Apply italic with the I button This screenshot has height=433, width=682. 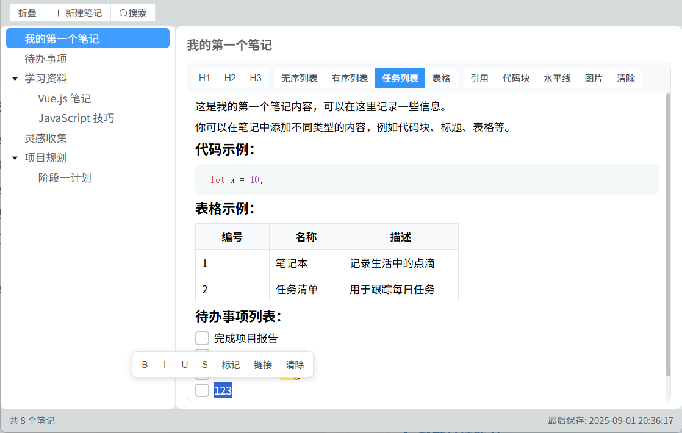pos(165,365)
